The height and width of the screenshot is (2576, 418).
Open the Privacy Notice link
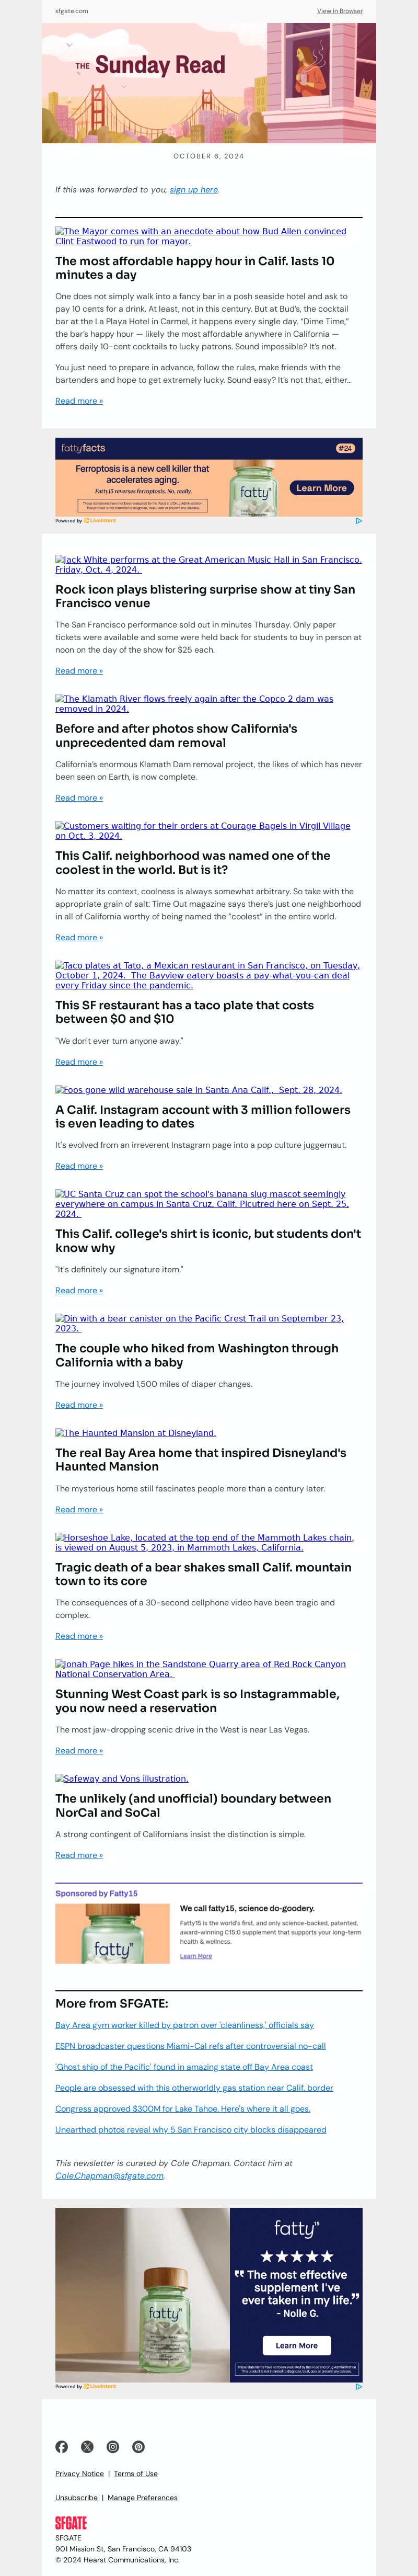coord(79,2473)
